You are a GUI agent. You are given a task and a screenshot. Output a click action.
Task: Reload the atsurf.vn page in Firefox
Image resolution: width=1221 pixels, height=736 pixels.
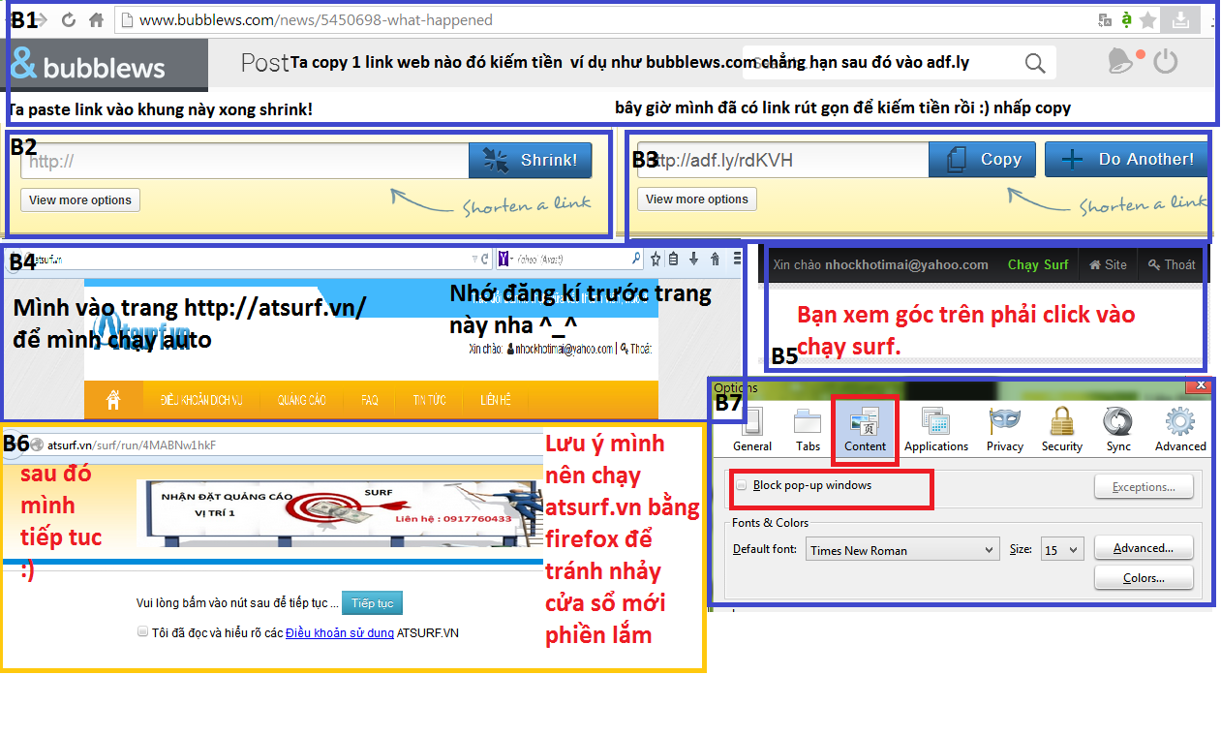pos(485,260)
